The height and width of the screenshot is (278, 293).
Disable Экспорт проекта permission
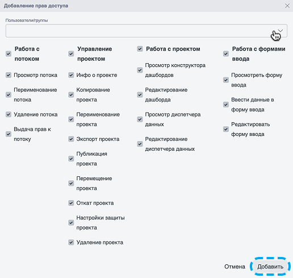click(71, 139)
